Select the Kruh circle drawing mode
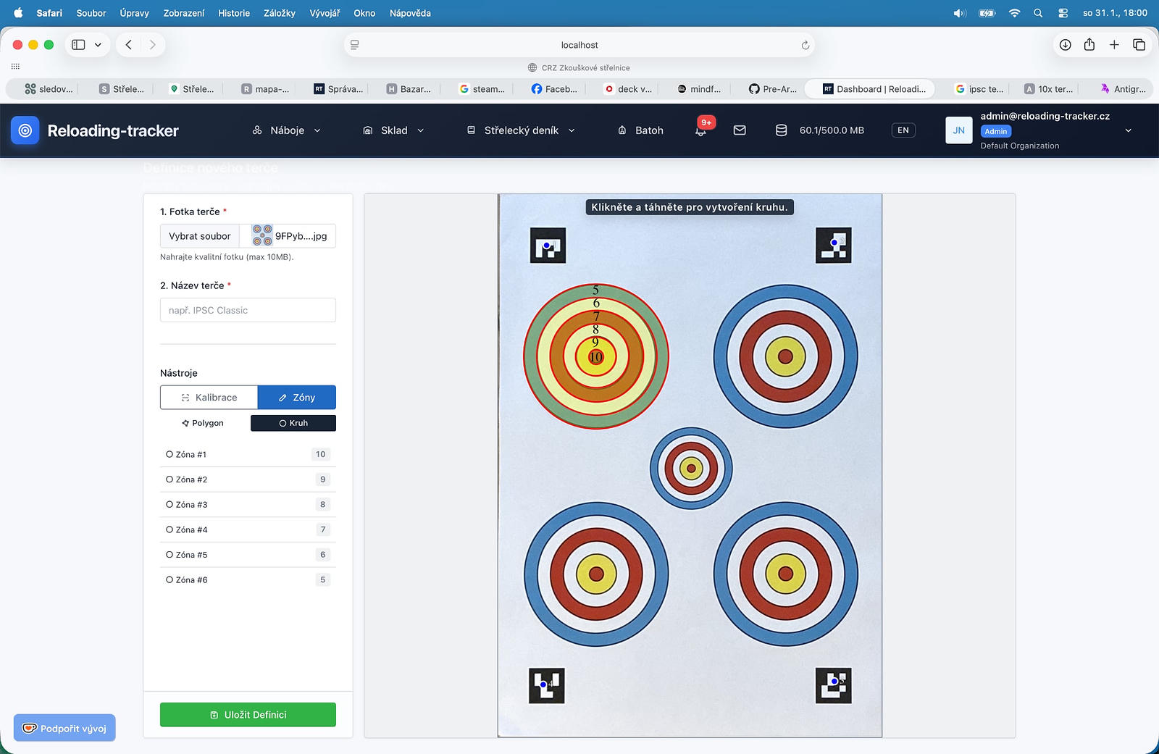This screenshot has width=1159, height=754. 293,423
